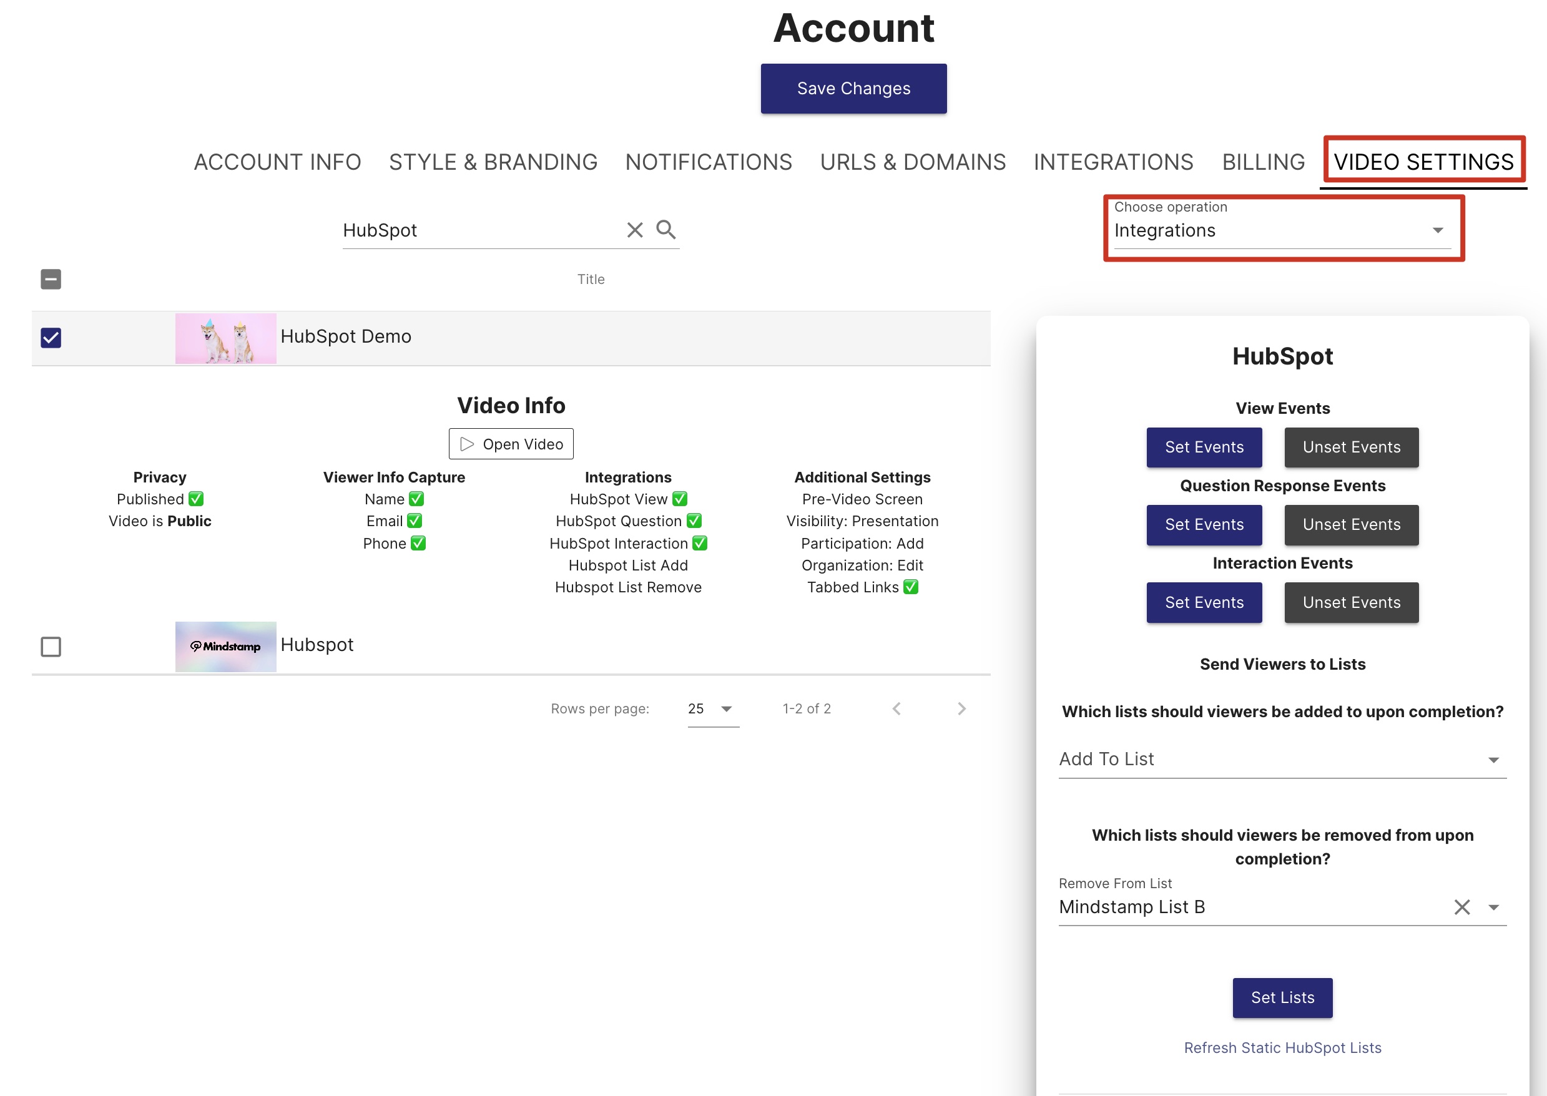Toggle the select-all checkbox in the table header
This screenshot has width=1547, height=1096.
[51, 279]
